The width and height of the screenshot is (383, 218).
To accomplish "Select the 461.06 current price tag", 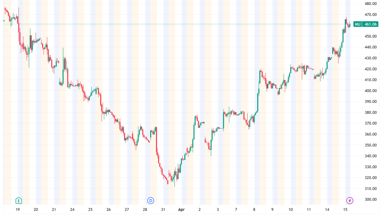I will tap(370, 24).
